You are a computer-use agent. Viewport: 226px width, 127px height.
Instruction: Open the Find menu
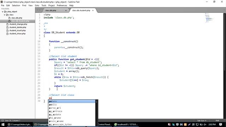pos(24,6)
